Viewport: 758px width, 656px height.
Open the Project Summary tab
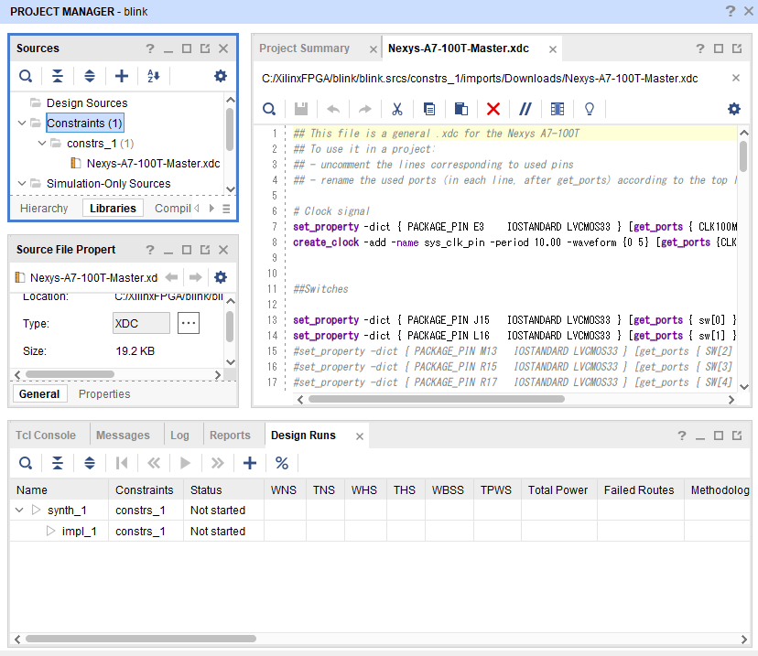tap(304, 48)
